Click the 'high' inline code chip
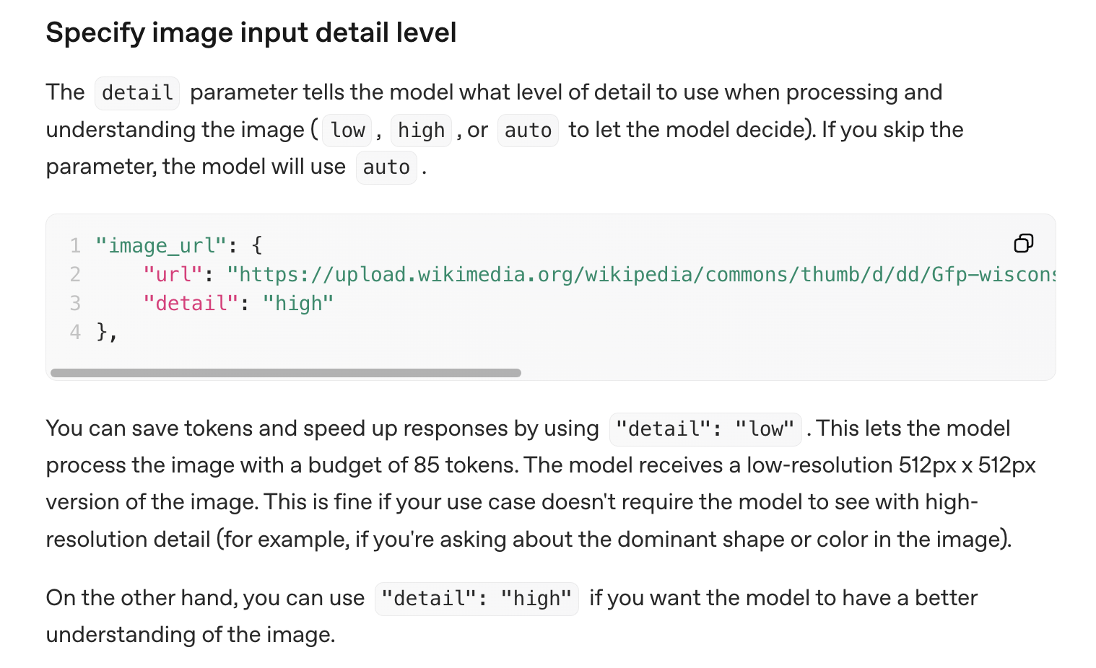The width and height of the screenshot is (1096, 668). pos(421,131)
